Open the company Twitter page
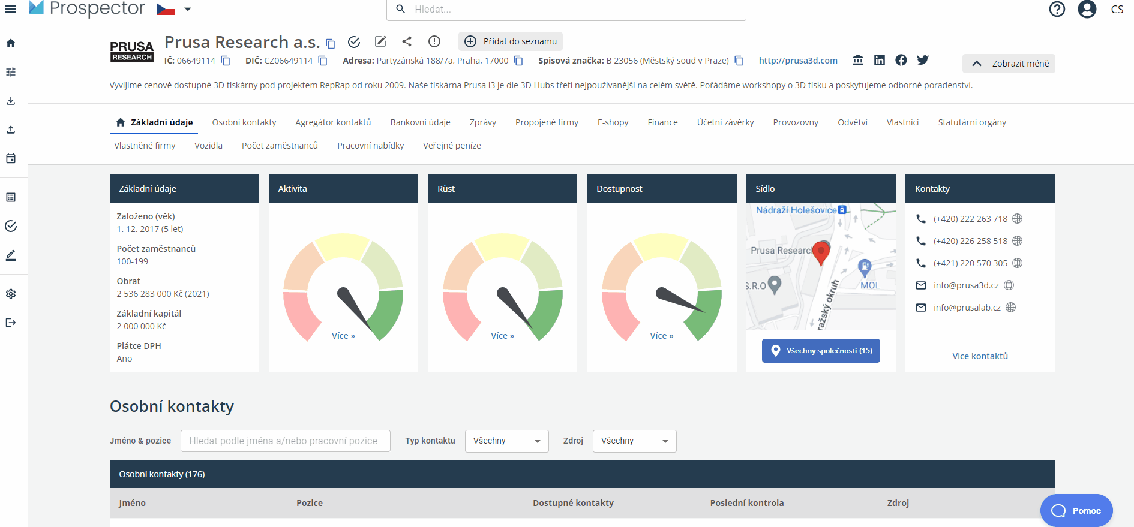 [x=923, y=60]
